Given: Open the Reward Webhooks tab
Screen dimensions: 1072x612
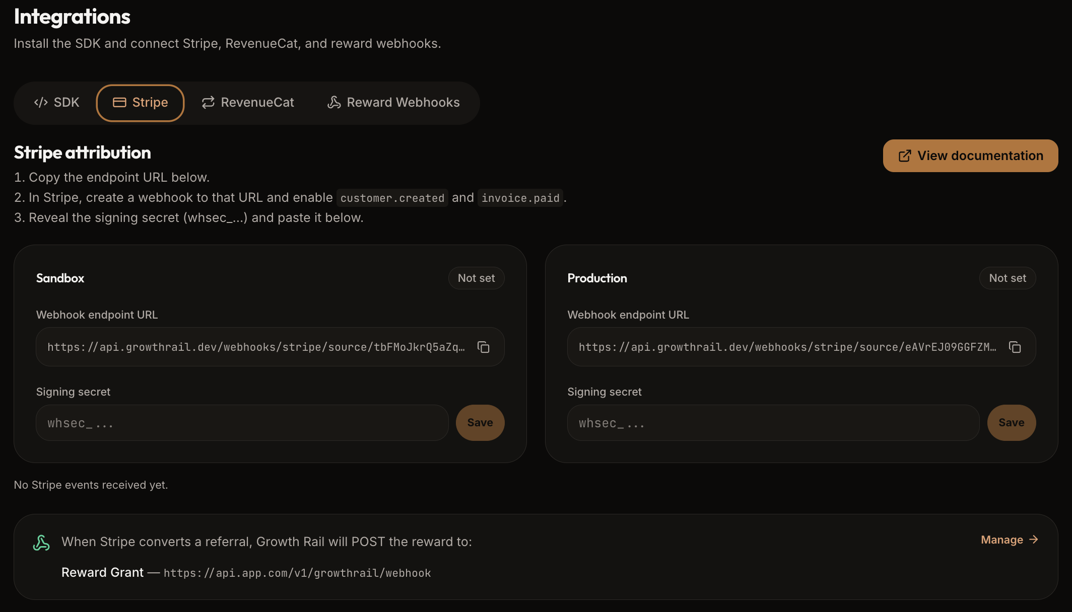Looking at the screenshot, I should [x=393, y=103].
